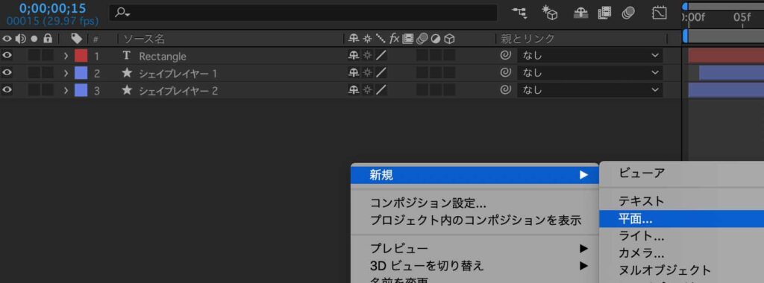This screenshot has height=283, width=764.
Task: Click the frame blending column header icon
Action: [408, 39]
